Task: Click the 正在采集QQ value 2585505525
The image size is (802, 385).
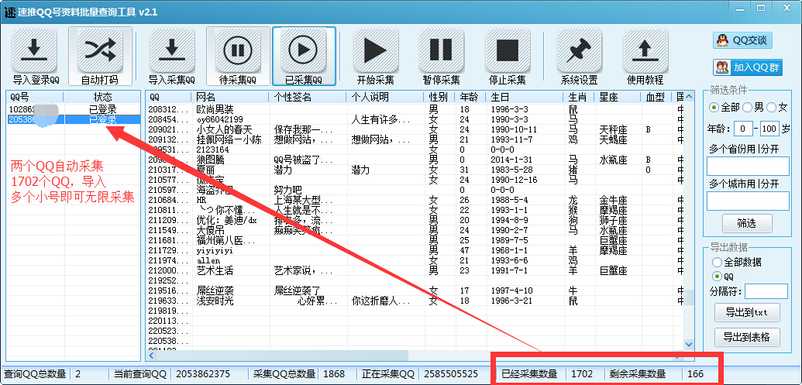Action: point(451,374)
